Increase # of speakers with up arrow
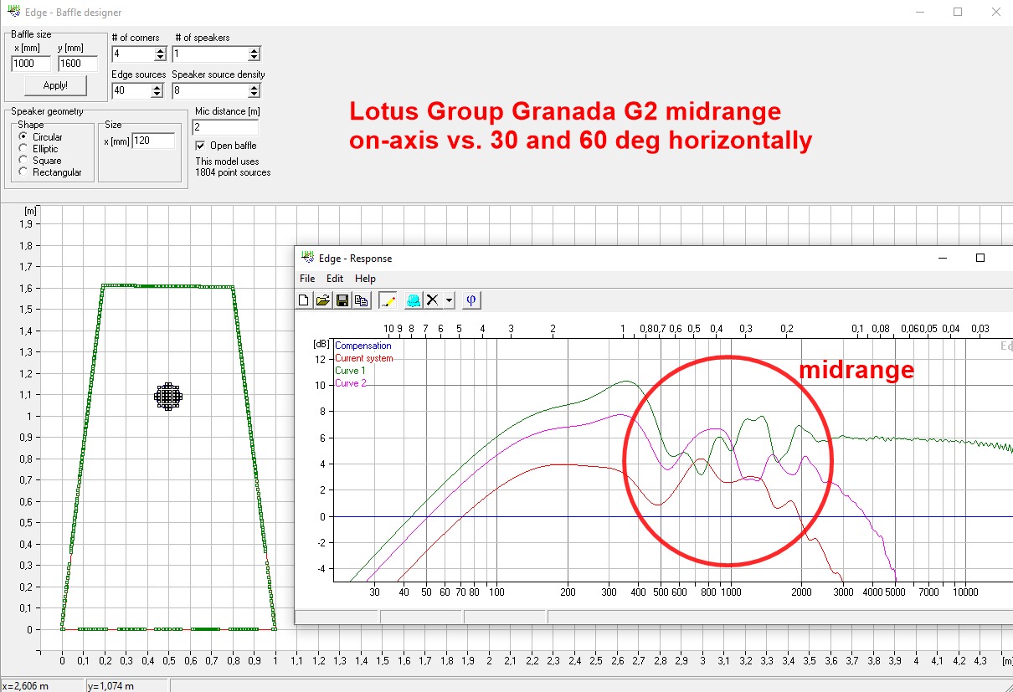Screen dimensions: 1013x692 click(255, 50)
